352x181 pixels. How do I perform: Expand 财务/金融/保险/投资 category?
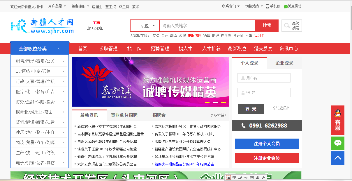(40, 102)
